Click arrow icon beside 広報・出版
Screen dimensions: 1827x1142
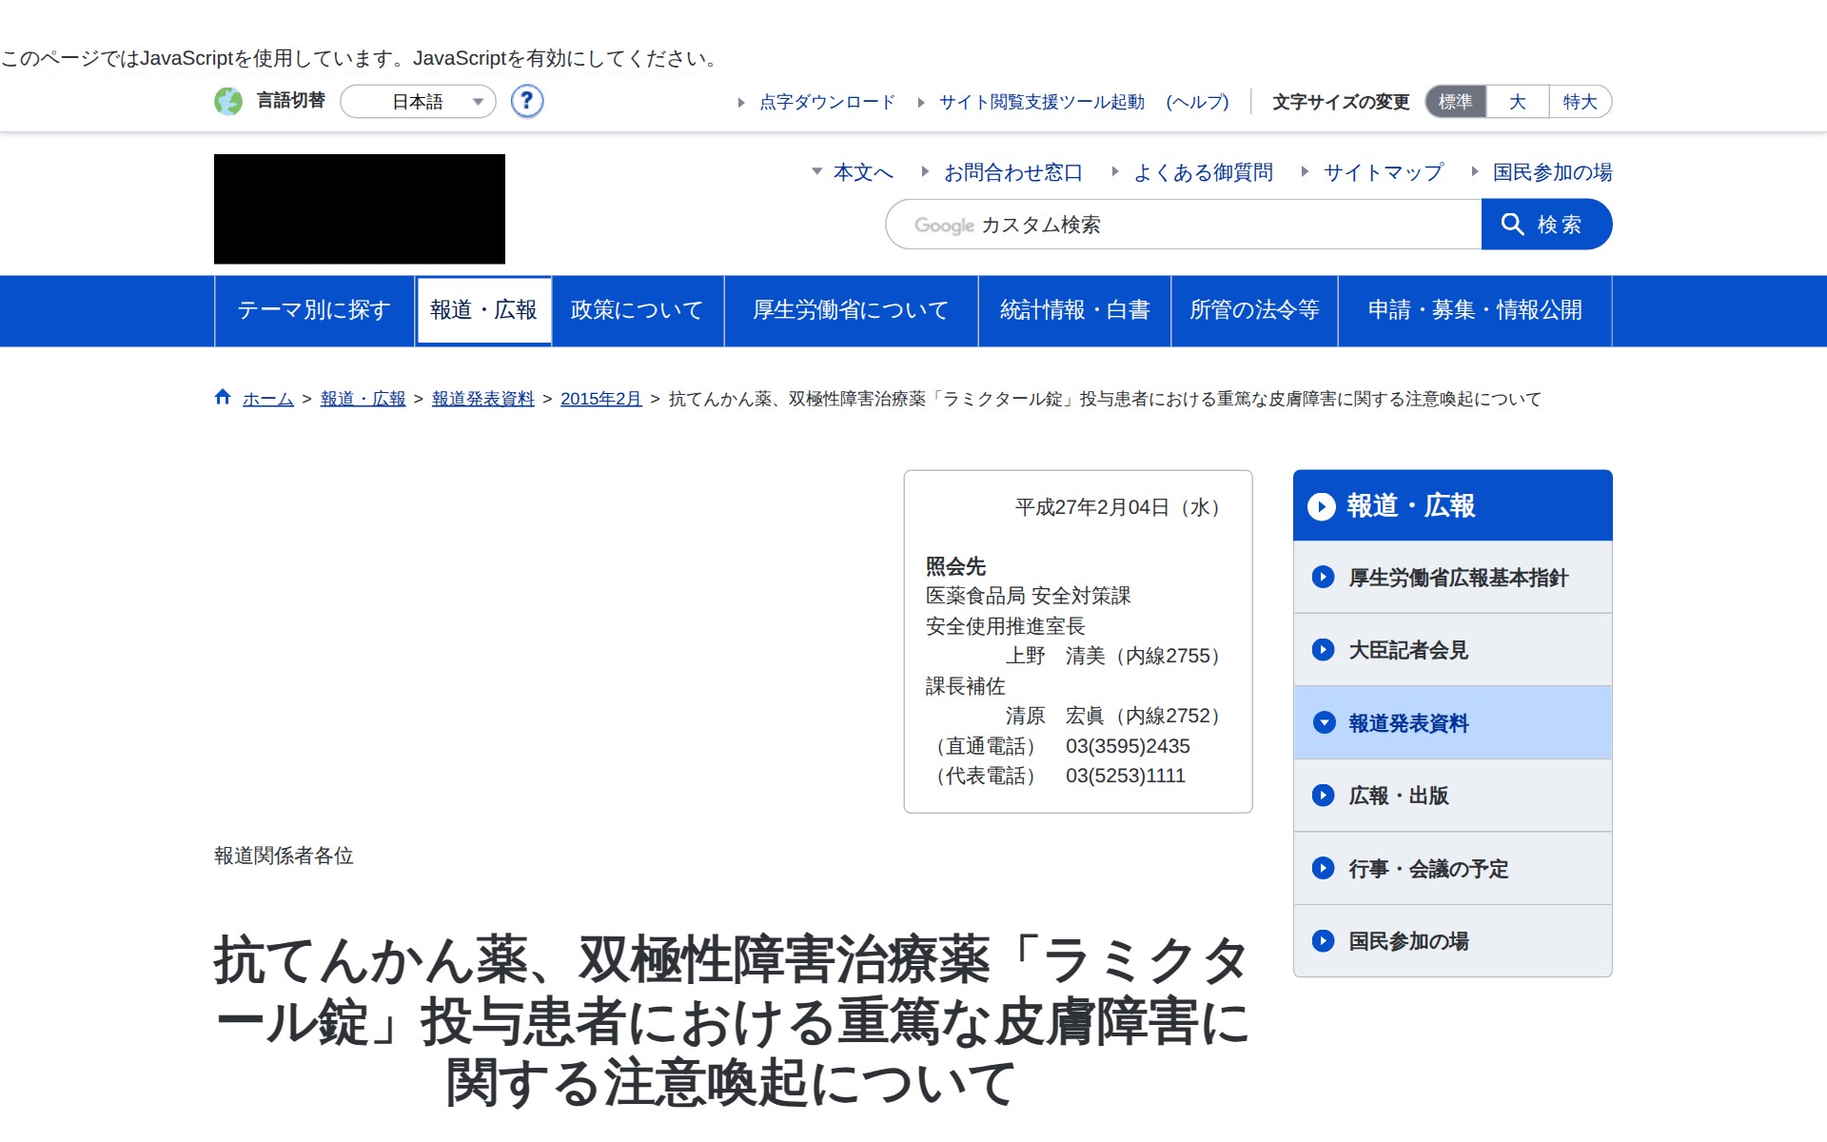point(1323,796)
